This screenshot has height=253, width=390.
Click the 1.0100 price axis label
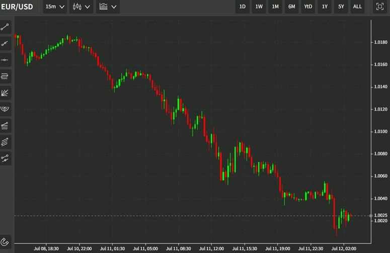[380, 131]
